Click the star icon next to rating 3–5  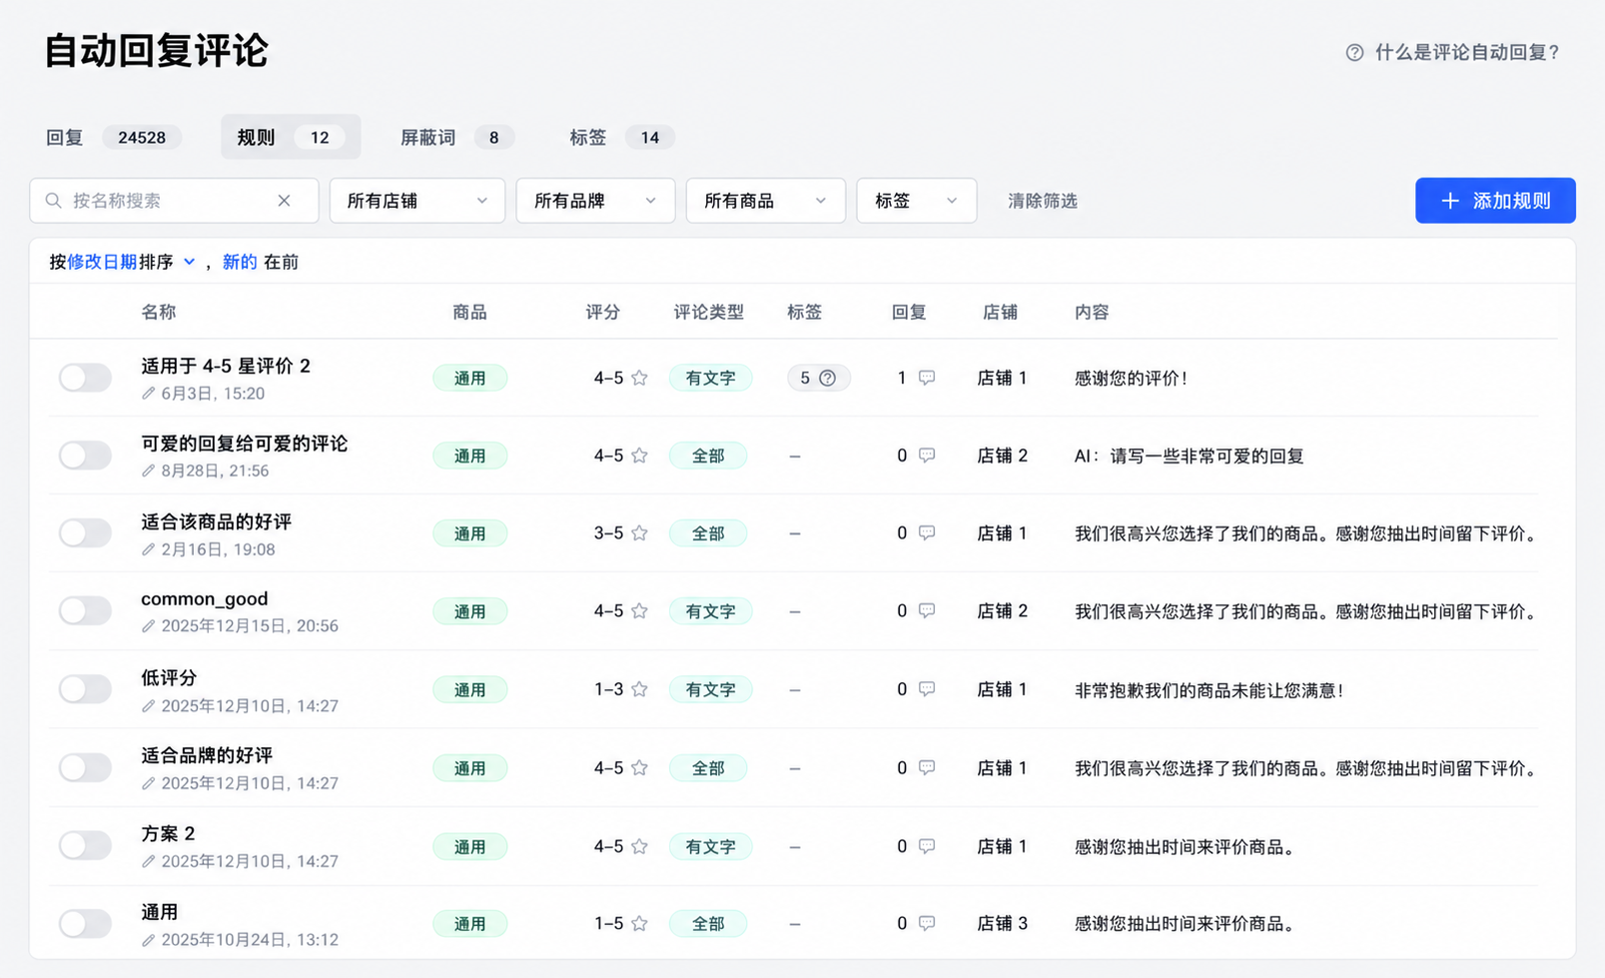tap(640, 533)
